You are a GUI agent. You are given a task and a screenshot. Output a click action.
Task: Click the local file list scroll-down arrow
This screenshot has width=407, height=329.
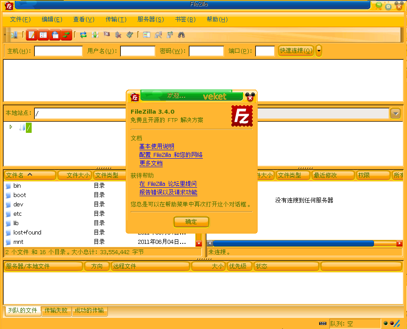(199, 243)
